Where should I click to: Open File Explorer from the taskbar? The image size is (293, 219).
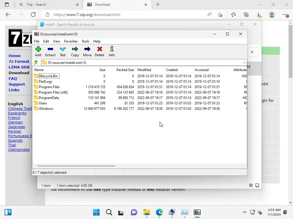[147, 212]
